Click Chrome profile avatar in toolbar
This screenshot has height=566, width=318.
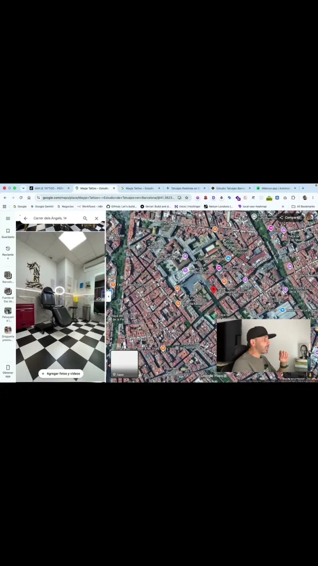point(305,197)
